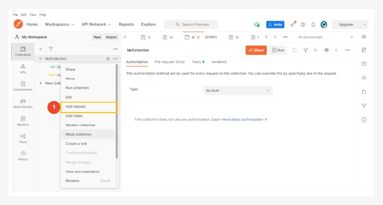The height and width of the screenshot is (205, 383).
Task: Open the changelog icon in right sidebar
Action: [364, 78]
